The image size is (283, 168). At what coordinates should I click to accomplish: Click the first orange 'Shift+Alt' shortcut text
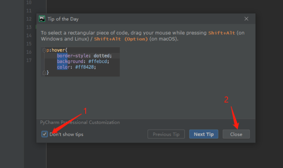[222, 33]
